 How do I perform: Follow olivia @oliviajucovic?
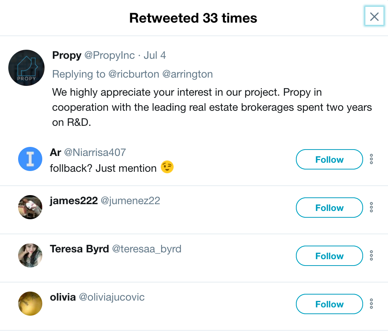point(329,304)
